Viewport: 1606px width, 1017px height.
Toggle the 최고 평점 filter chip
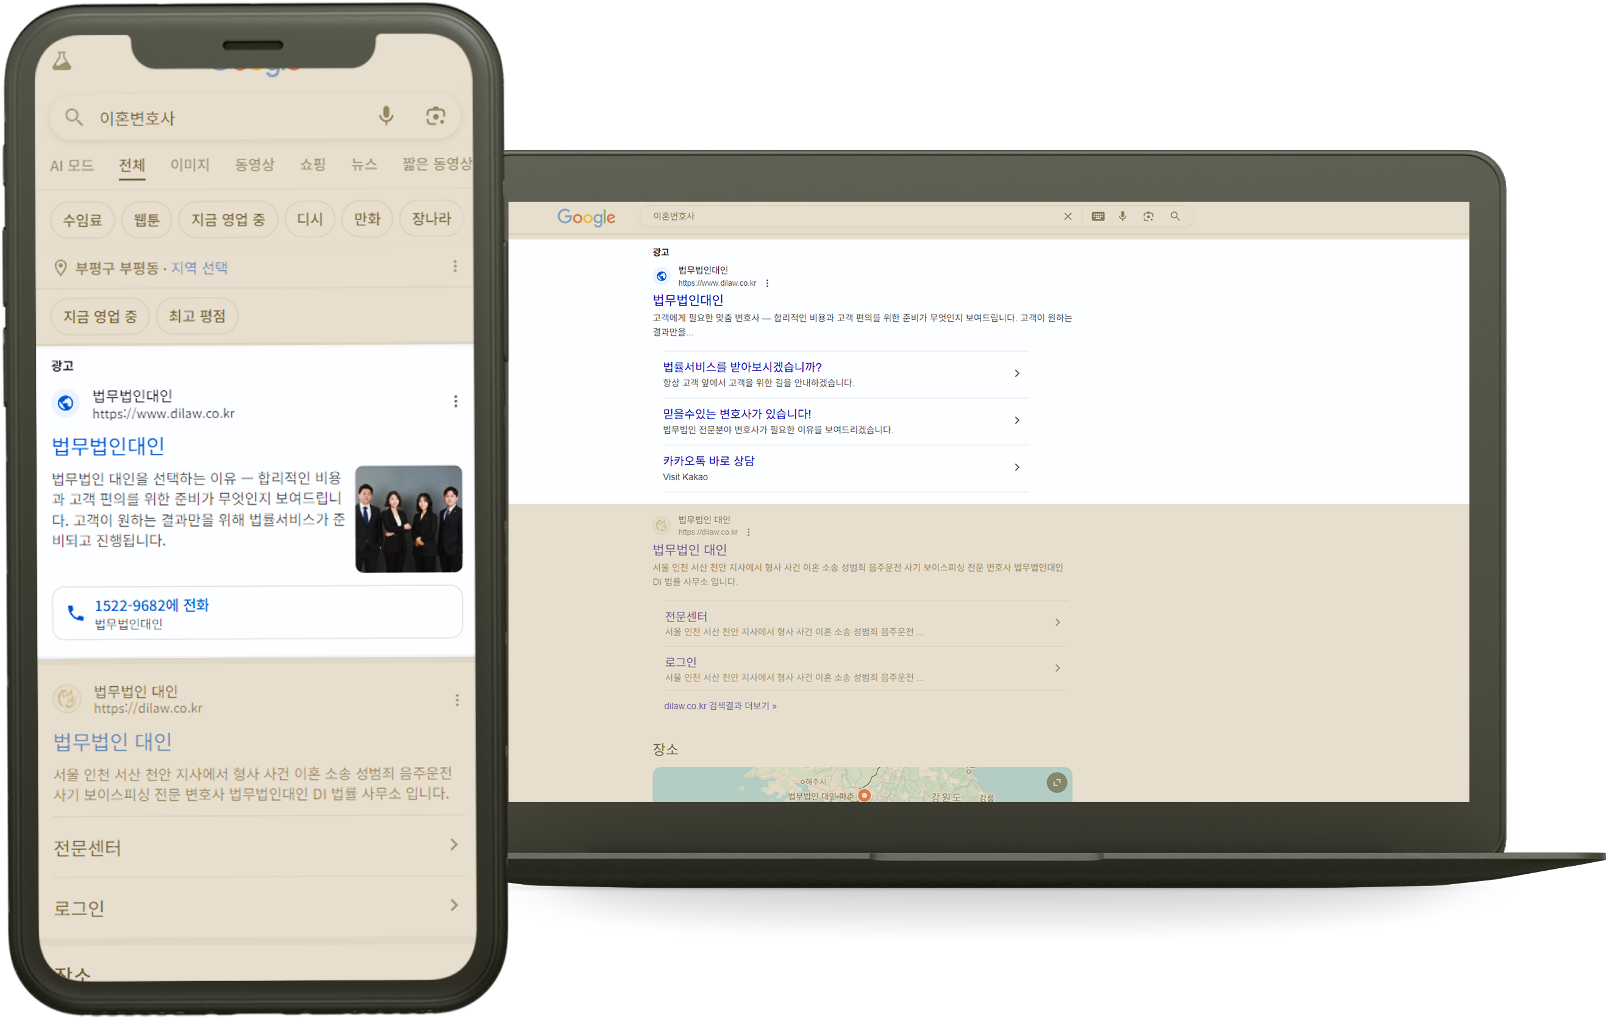tap(197, 316)
